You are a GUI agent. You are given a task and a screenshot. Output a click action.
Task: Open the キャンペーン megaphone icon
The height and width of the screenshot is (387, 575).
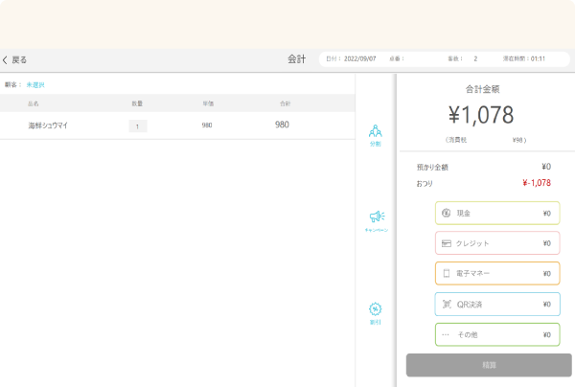pyautogui.click(x=376, y=217)
